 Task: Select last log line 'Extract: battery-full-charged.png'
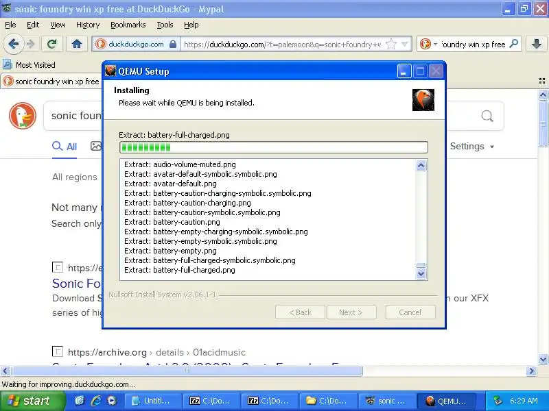(180, 270)
